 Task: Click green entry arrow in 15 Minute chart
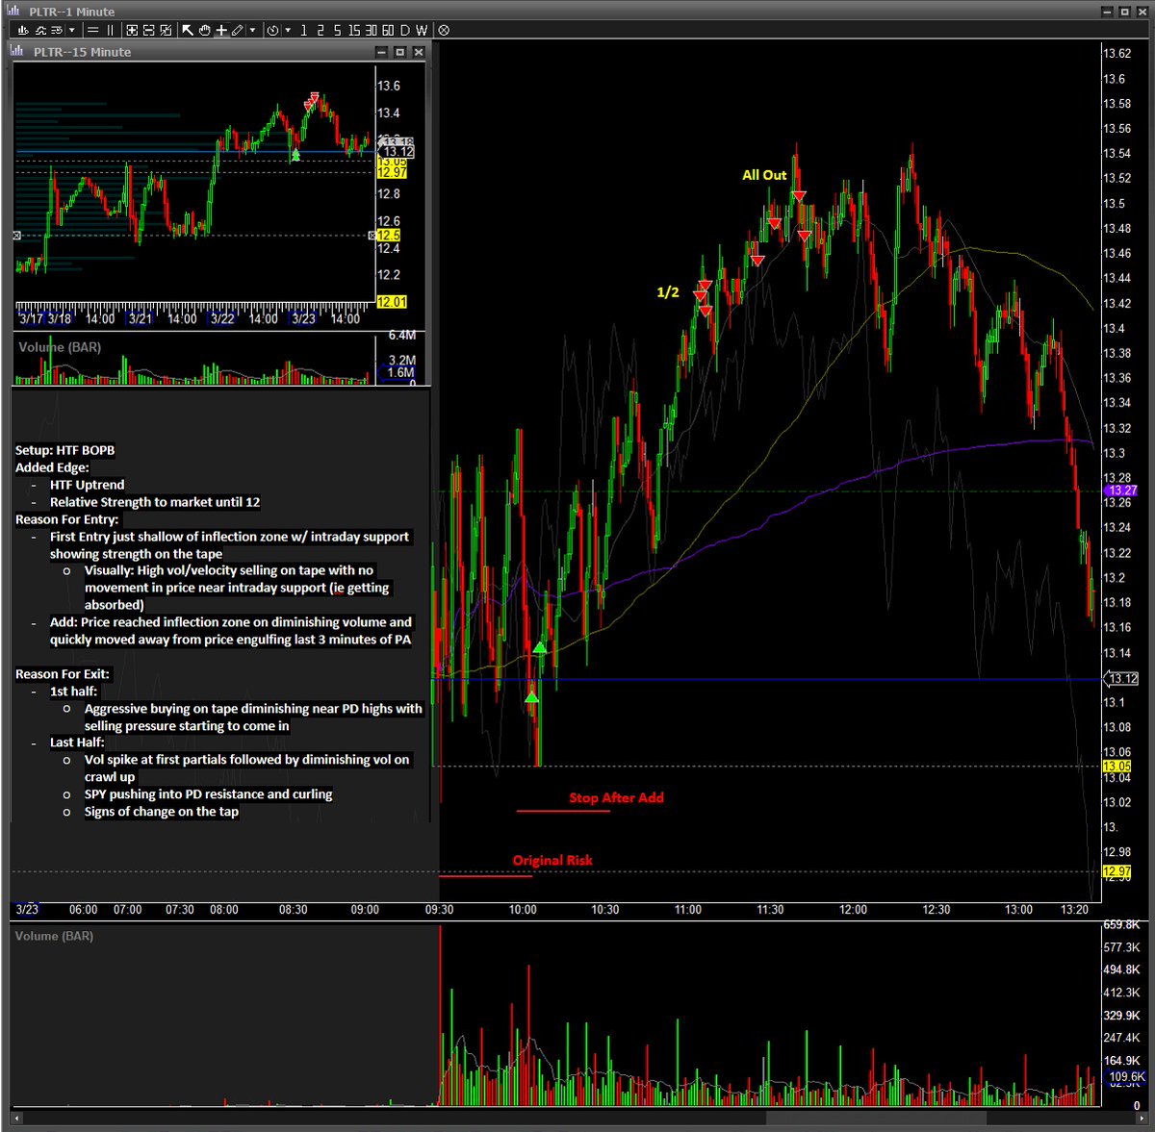[295, 154]
